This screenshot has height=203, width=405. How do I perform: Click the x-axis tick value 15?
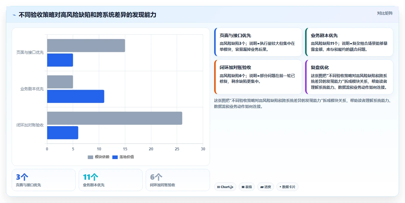click(x=125, y=149)
